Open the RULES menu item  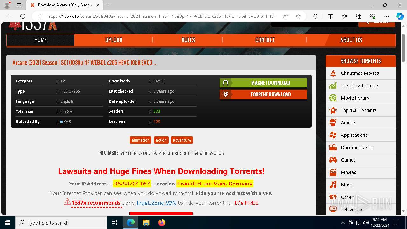[x=188, y=40]
